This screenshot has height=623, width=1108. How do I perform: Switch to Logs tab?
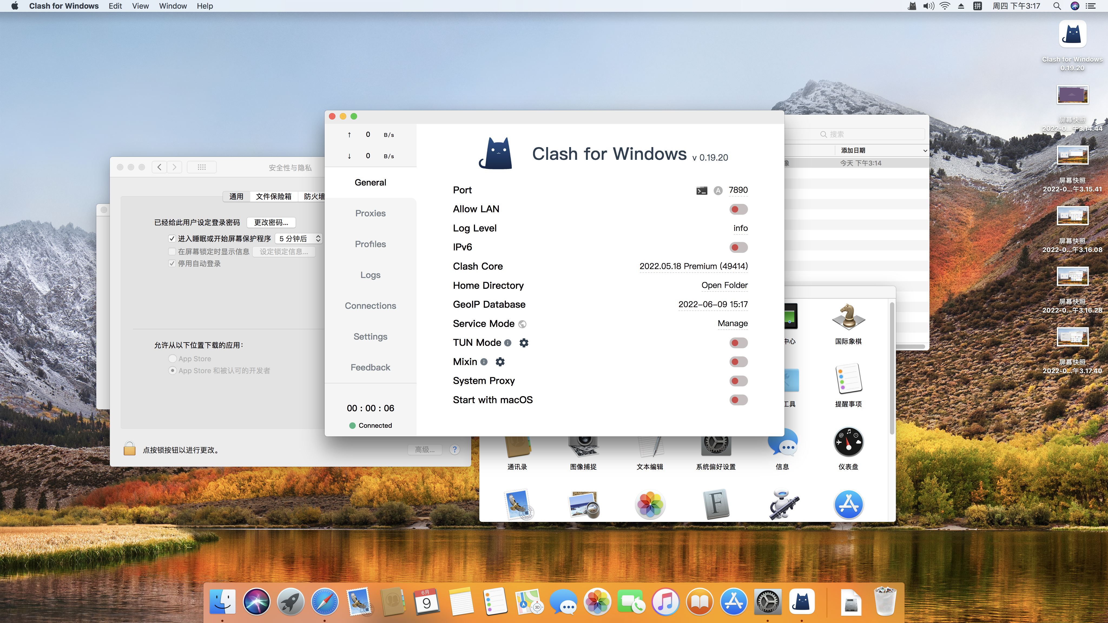point(370,275)
